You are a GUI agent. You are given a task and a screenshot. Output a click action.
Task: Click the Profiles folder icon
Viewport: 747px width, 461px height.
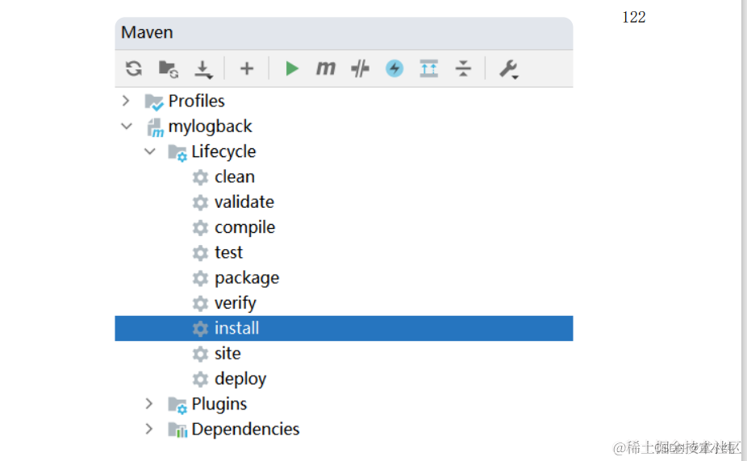pyautogui.click(x=154, y=102)
